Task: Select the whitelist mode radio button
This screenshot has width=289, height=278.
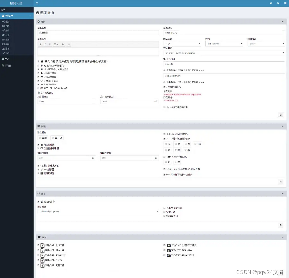Action: (x=164, y=82)
